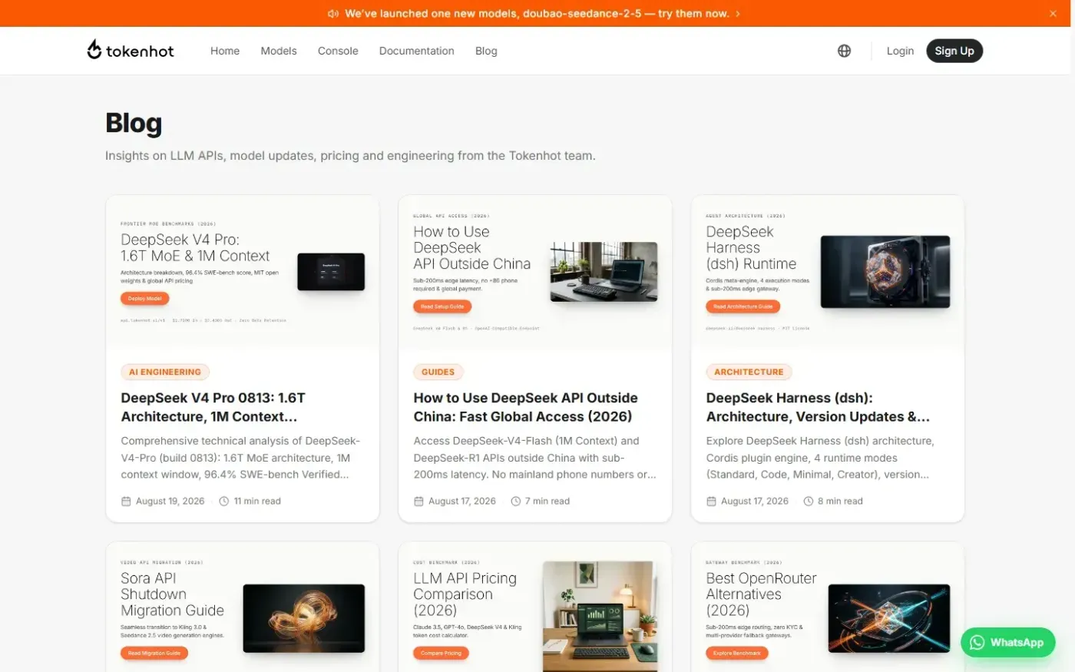Open the doubao-seedance launch announcement link
This screenshot has width=1075, height=672.
click(537, 14)
